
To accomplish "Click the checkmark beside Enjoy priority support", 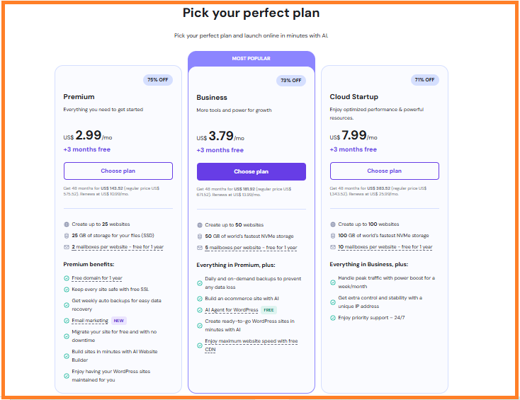I will [x=333, y=318].
